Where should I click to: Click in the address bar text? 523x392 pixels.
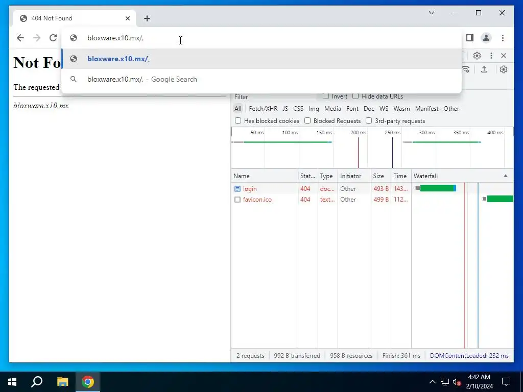tap(115, 38)
